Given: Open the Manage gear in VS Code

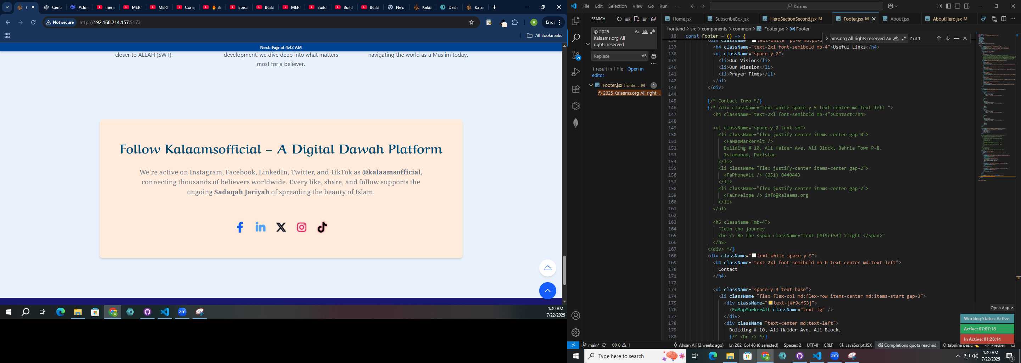Looking at the screenshot, I should [x=576, y=333].
